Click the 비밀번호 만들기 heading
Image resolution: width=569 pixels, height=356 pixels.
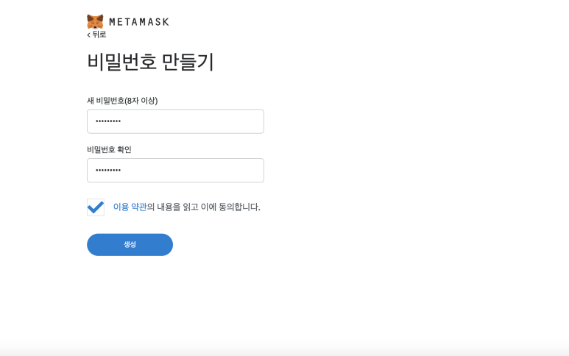pos(151,62)
